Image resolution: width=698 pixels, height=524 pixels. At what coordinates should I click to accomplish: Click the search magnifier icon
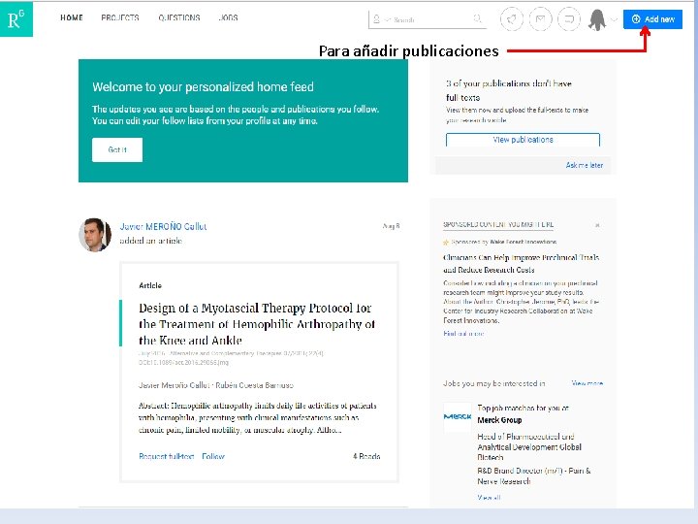point(477,18)
